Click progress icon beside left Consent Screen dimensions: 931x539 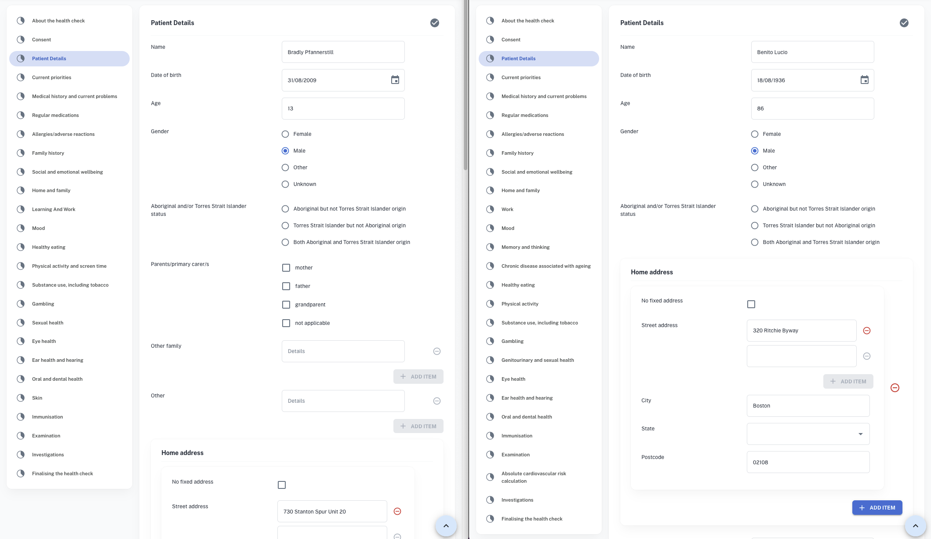pos(21,40)
